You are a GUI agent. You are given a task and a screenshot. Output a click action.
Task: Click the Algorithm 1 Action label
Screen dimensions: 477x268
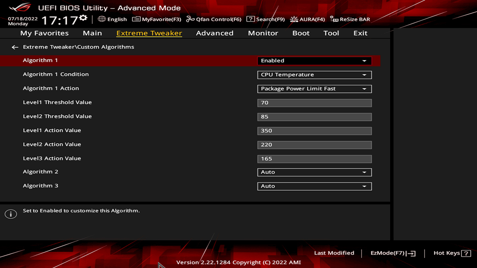[x=51, y=88]
